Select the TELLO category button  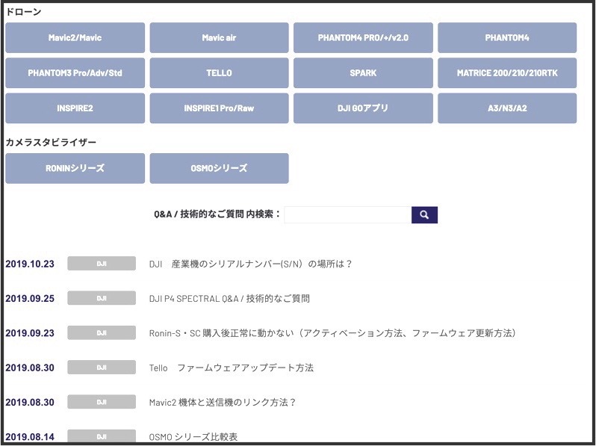tap(219, 73)
